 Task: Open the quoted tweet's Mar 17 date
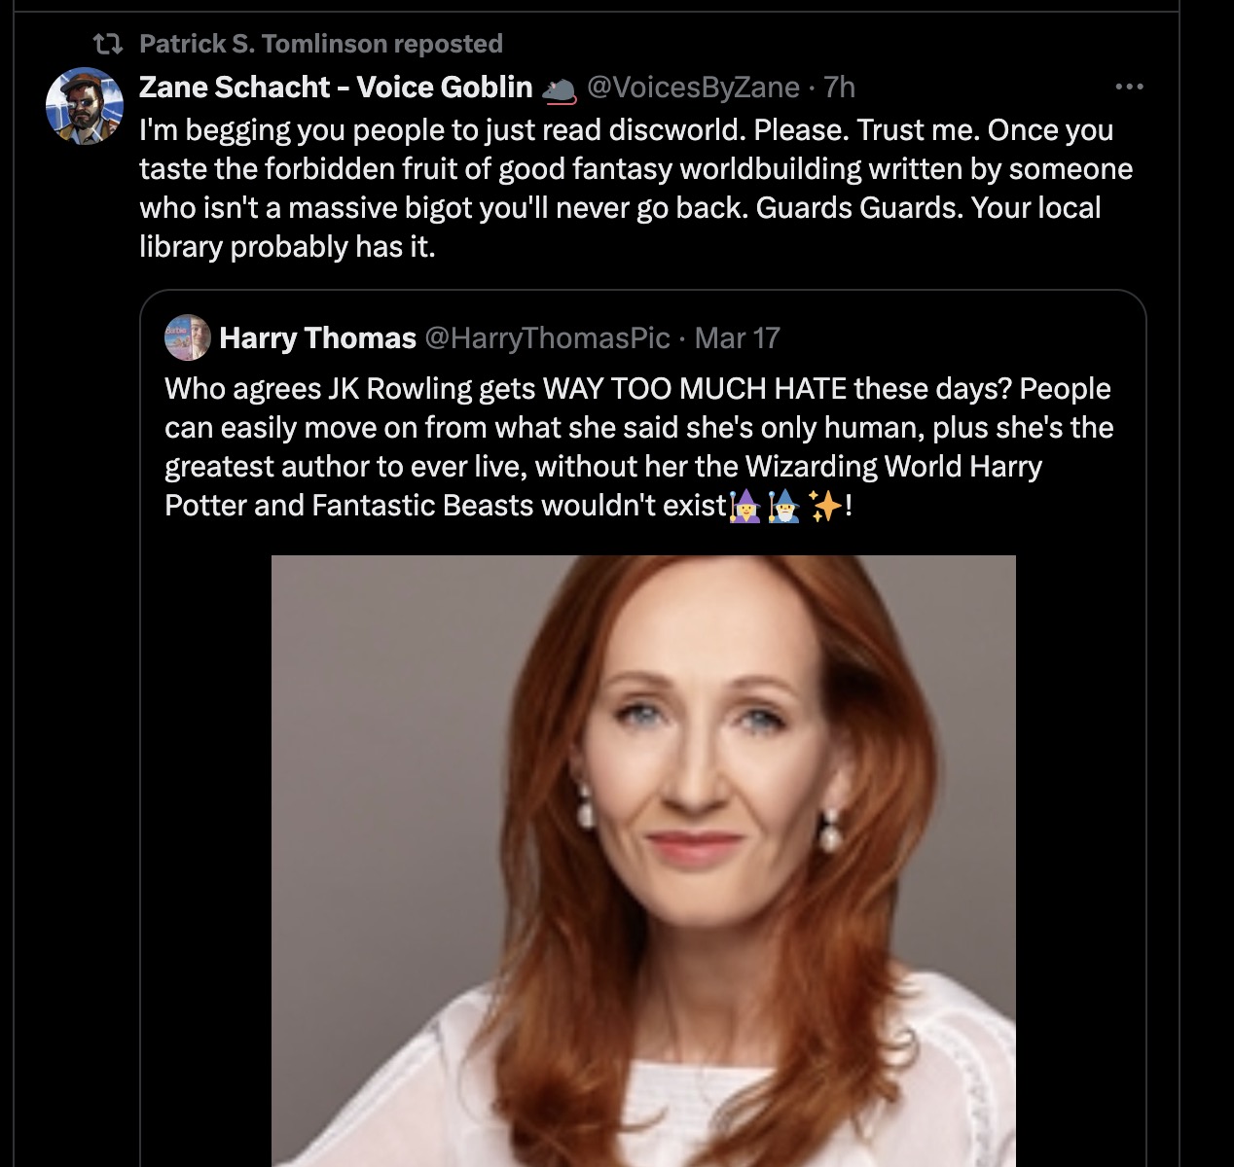pos(738,337)
